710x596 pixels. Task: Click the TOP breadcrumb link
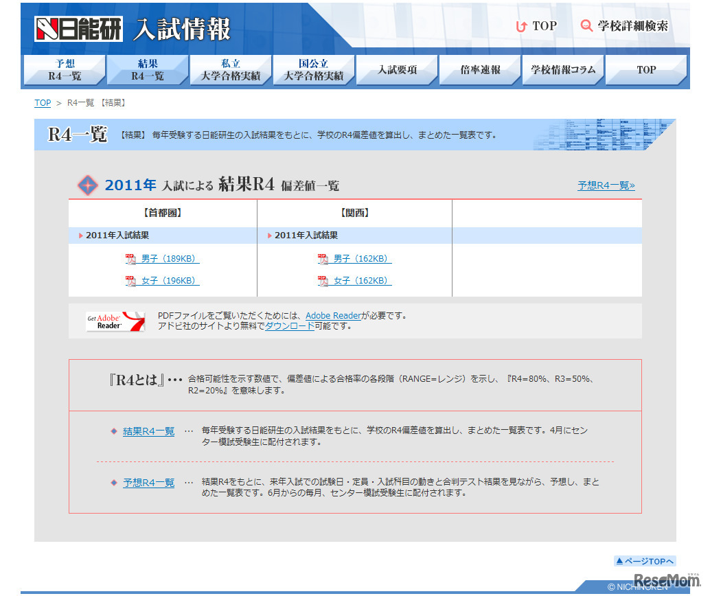point(42,103)
